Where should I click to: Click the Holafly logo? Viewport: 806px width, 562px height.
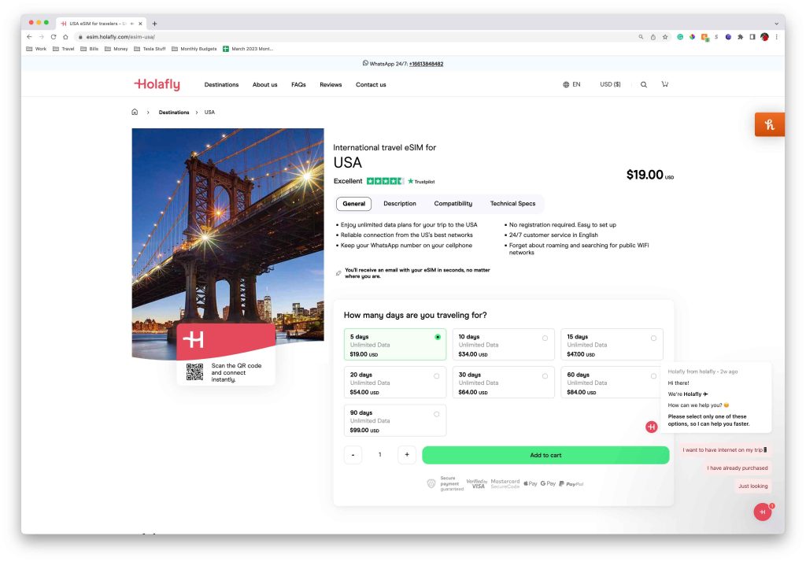pyautogui.click(x=157, y=84)
